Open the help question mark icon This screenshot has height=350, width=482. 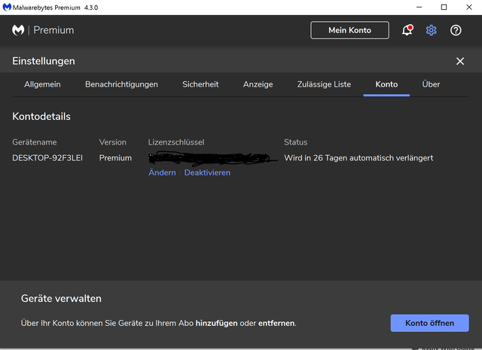click(x=456, y=30)
